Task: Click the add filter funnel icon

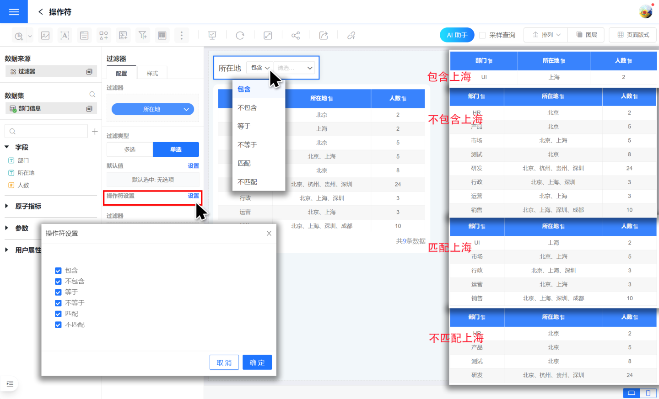Action: pos(142,35)
